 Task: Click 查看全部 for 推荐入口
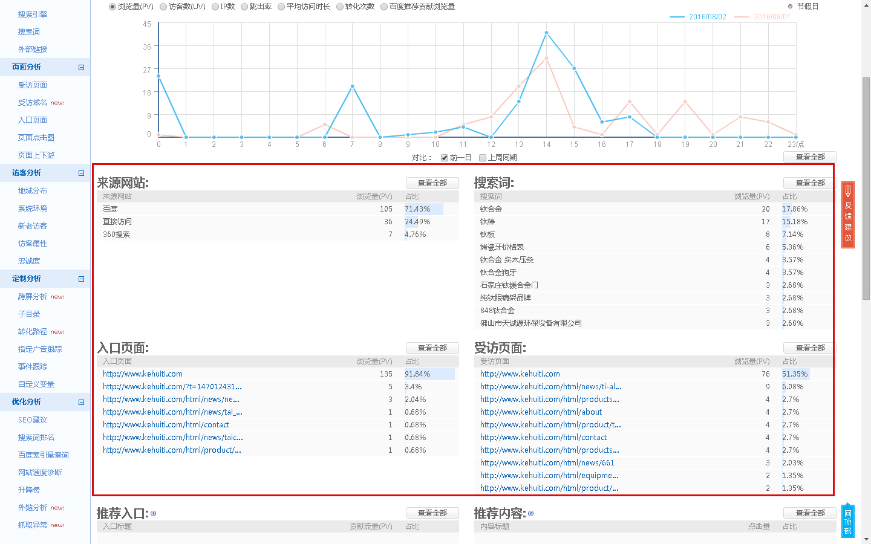(x=432, y=513)
